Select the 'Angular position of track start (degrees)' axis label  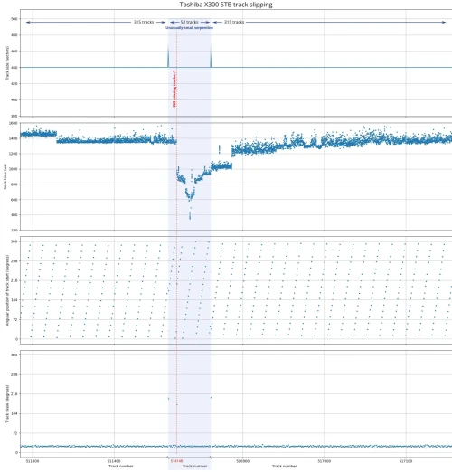[x=7, y=290]
